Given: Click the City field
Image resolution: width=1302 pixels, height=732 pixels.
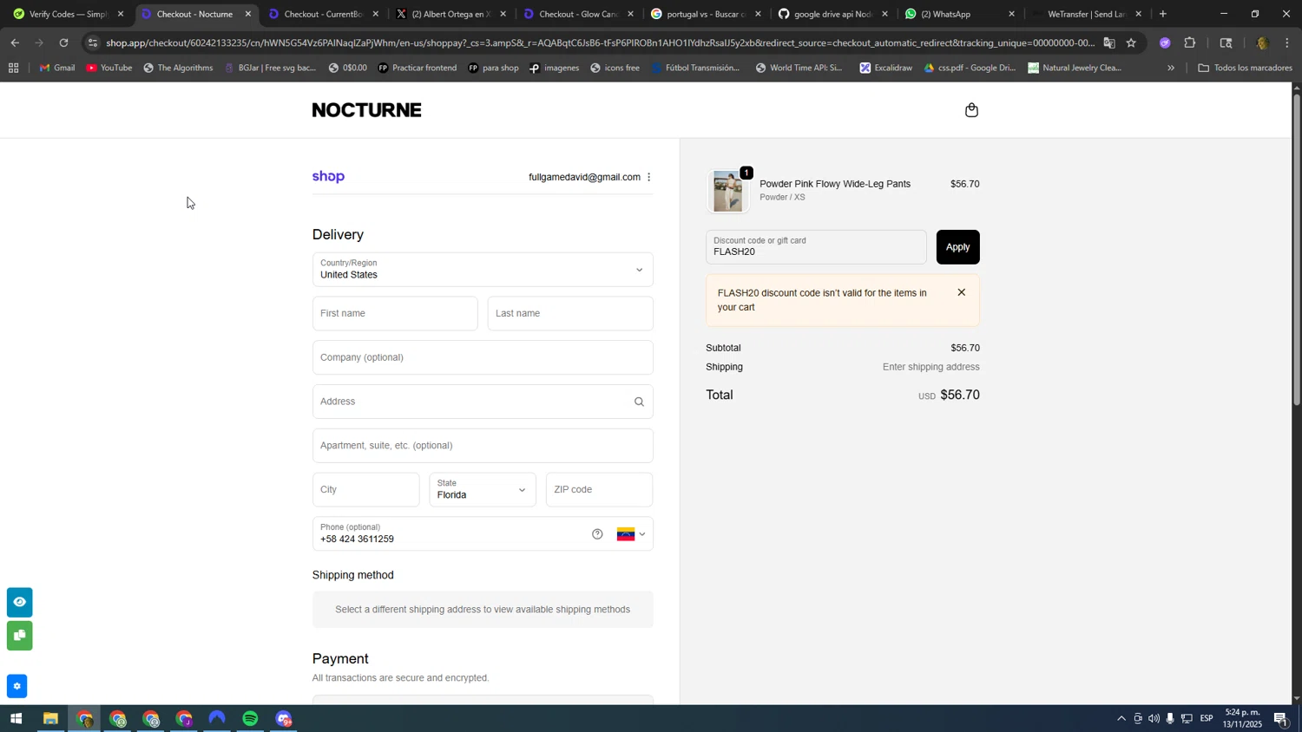Looking at the screenshot, I should pos(365,490).
